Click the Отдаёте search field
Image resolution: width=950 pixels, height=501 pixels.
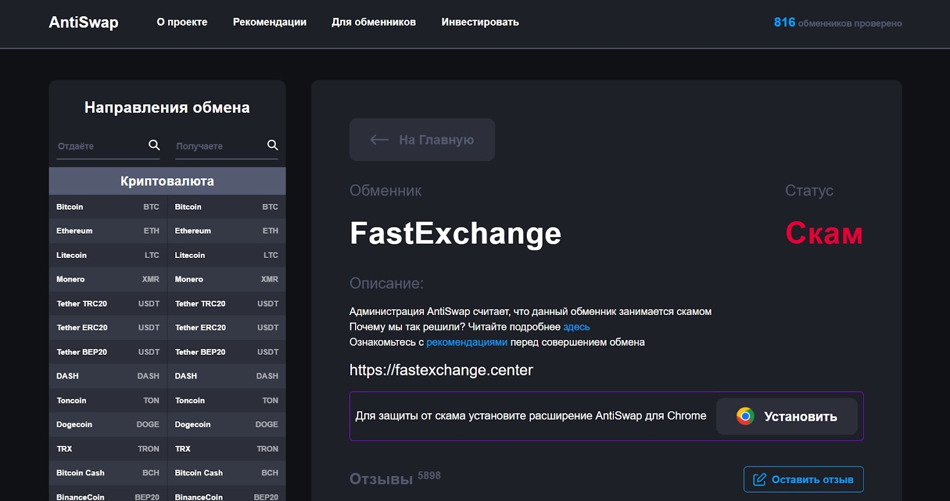click(108, 146)
